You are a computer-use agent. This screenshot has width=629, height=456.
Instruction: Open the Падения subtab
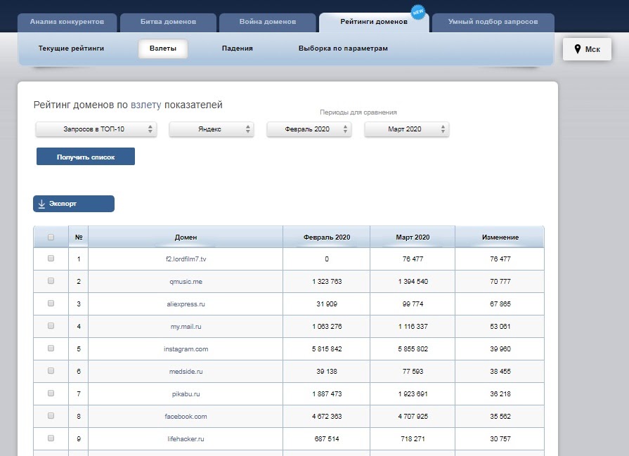[237, 48]
